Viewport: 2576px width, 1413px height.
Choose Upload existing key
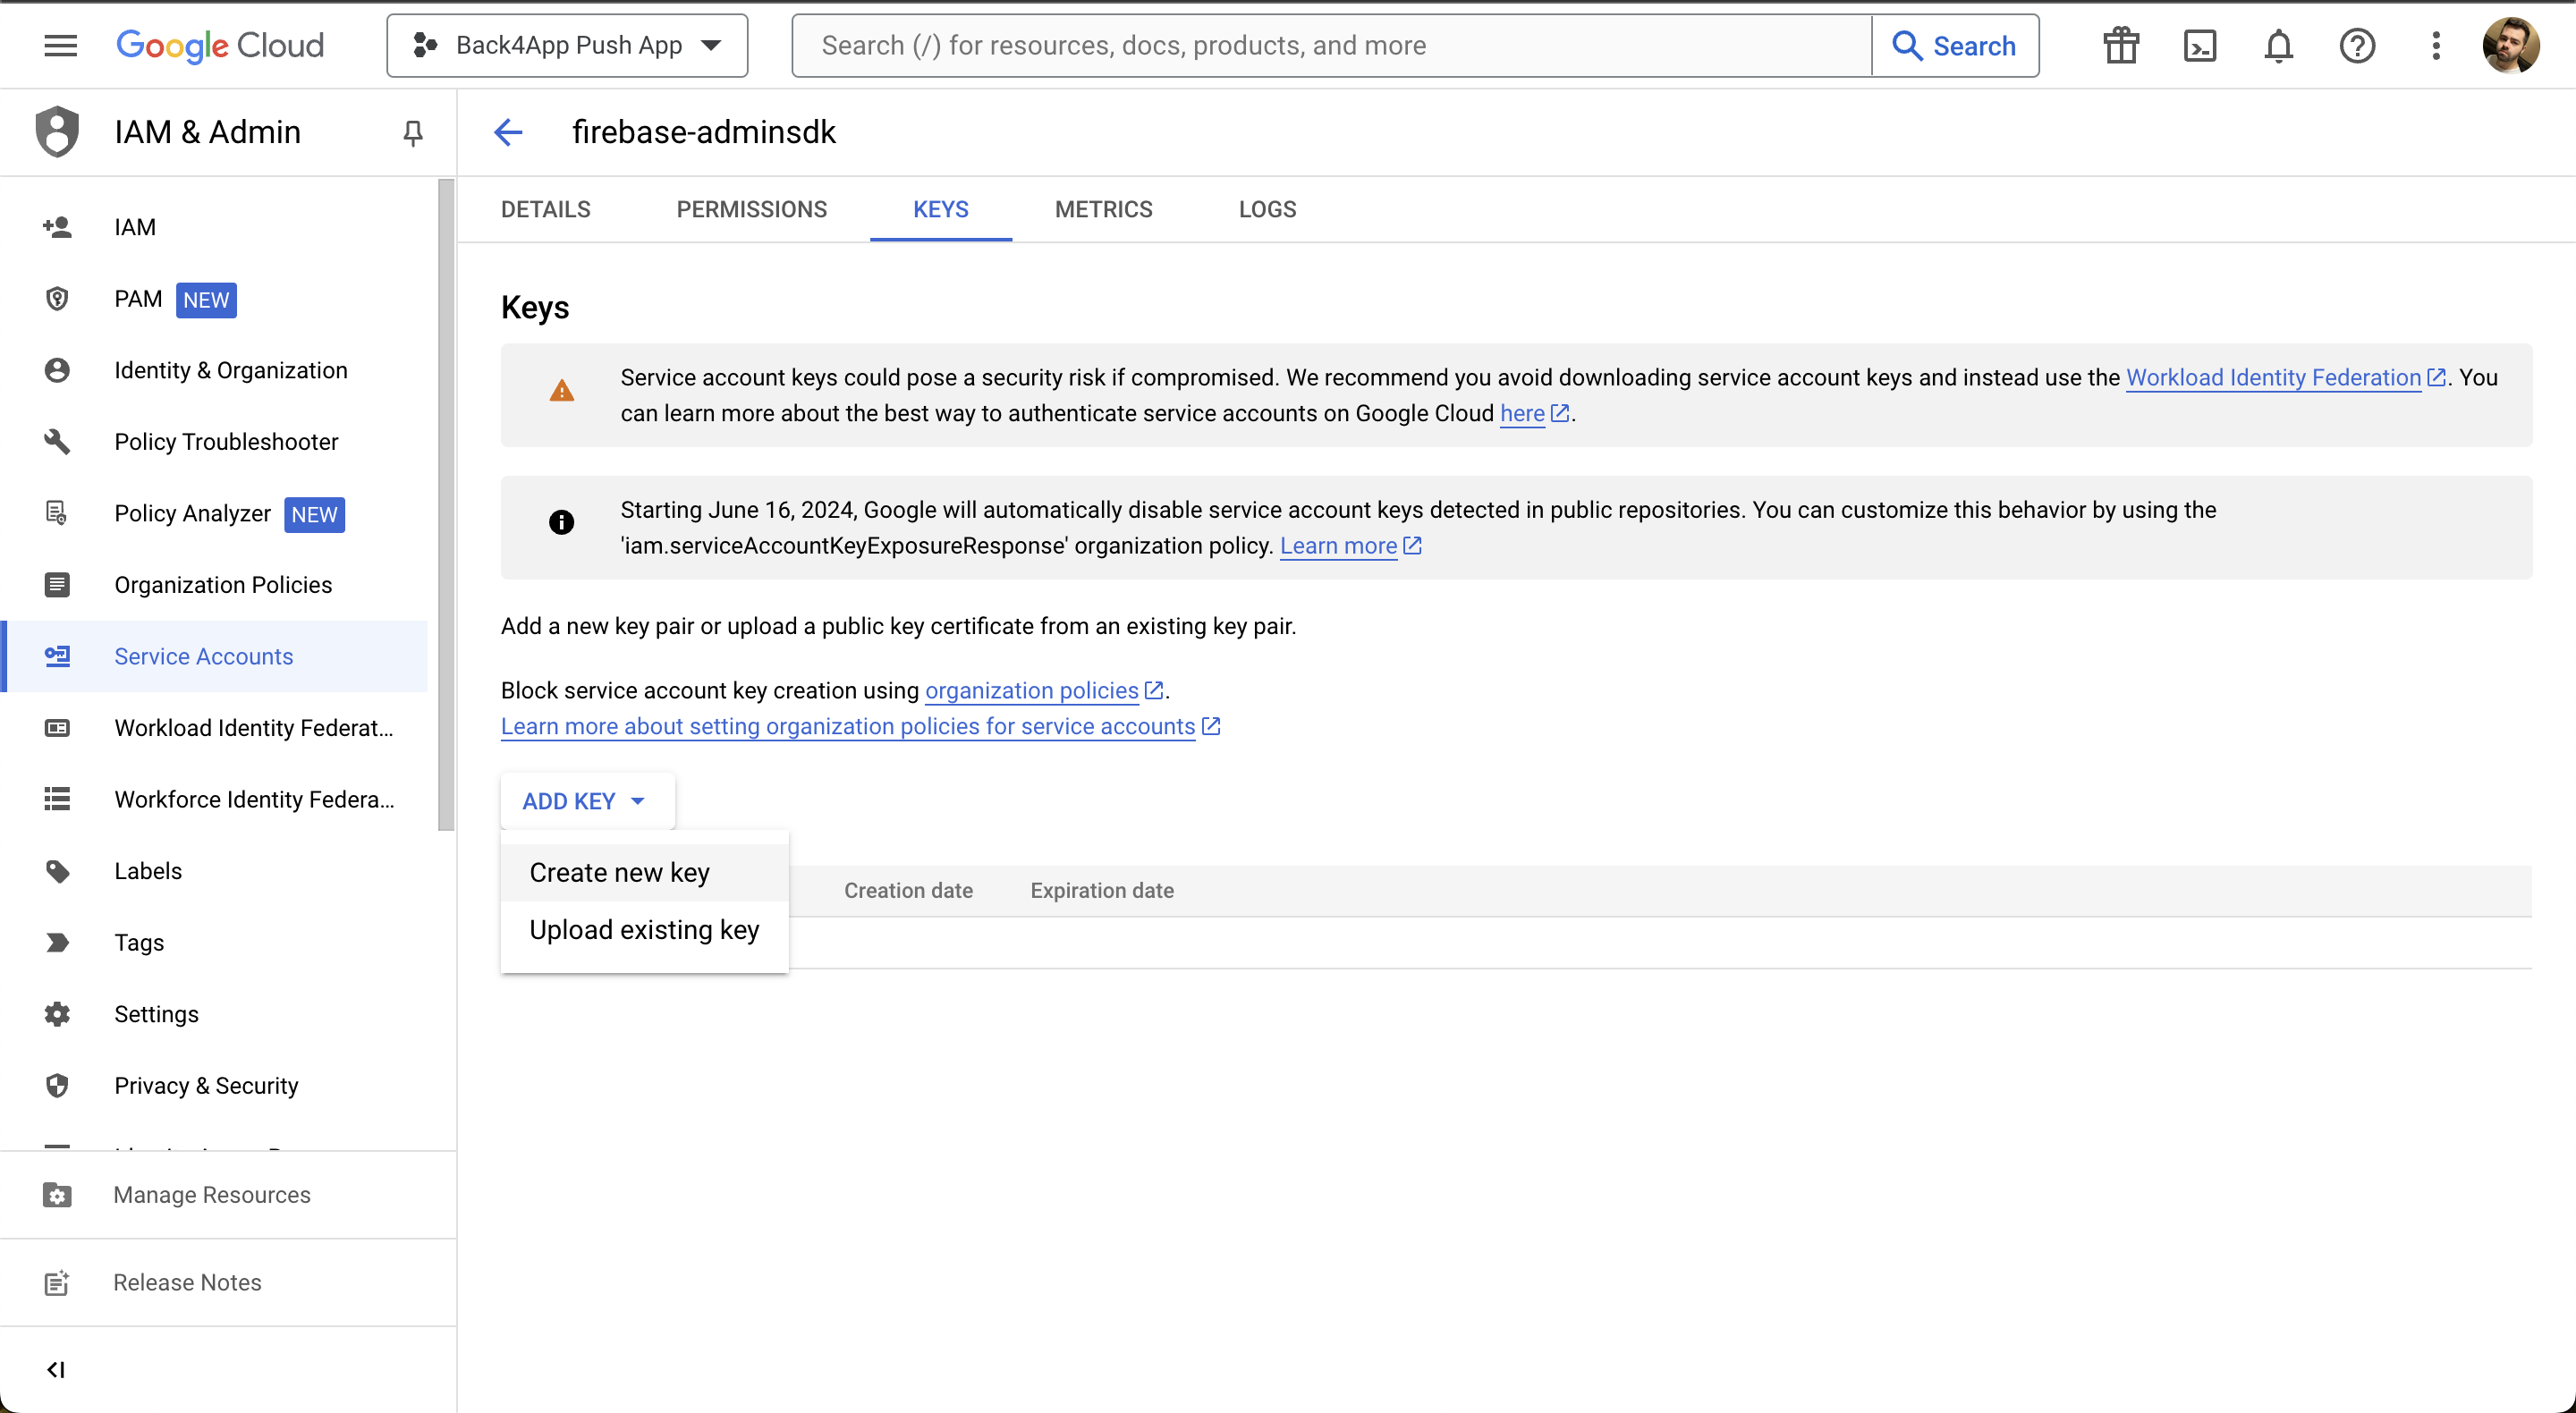pos(645,929)
